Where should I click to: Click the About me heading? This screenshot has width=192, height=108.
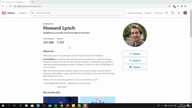(x=48, y=51)
